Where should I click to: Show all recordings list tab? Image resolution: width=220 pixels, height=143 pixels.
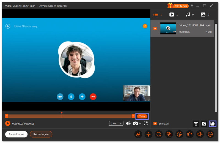pyautogui.click(x=158, y=15)
